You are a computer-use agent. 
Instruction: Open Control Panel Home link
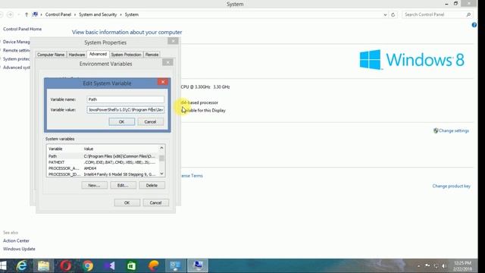click(x=22, y=29)
